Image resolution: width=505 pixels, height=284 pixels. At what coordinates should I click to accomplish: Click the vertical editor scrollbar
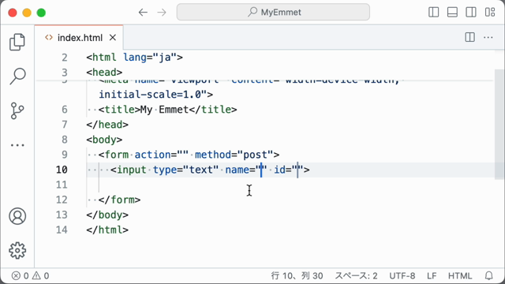click(x=499, y=124)
